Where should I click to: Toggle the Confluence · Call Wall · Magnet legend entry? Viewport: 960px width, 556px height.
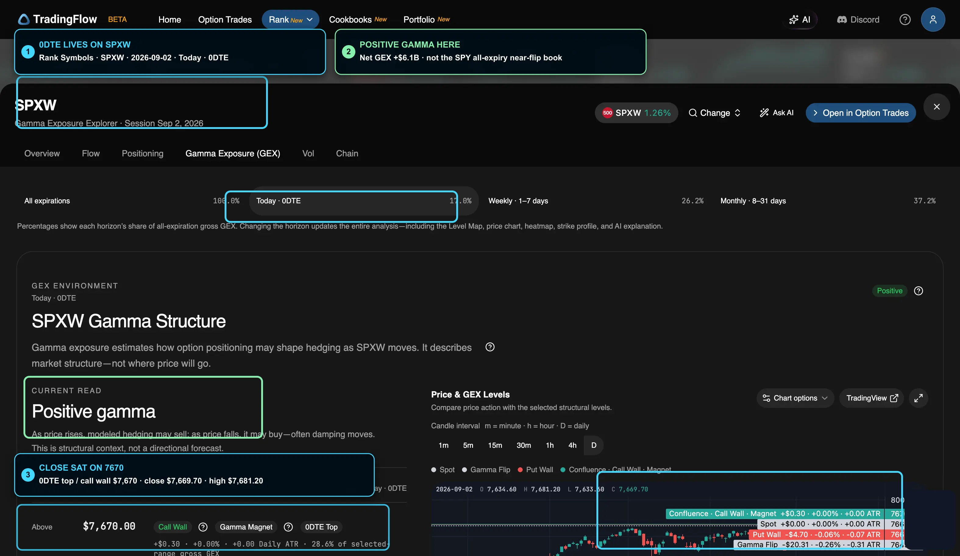[616, 470]
